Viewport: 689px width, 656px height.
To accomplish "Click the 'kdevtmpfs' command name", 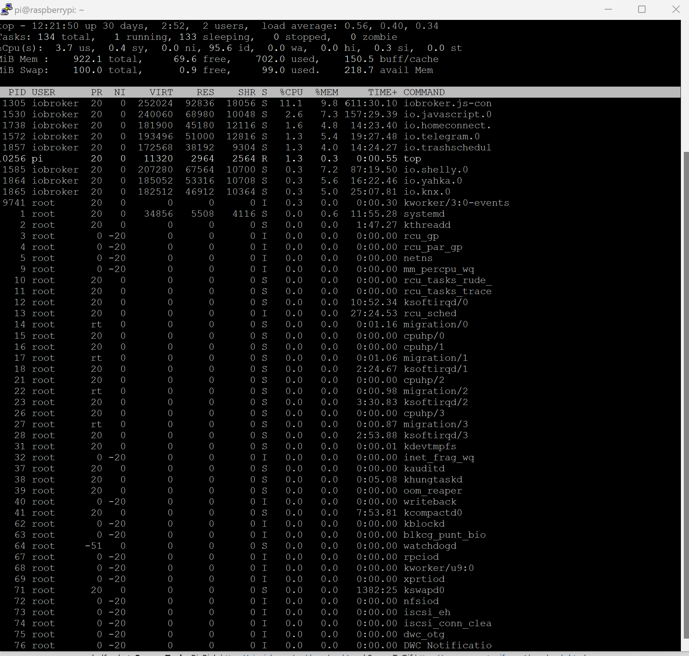I will coord(430,446).
